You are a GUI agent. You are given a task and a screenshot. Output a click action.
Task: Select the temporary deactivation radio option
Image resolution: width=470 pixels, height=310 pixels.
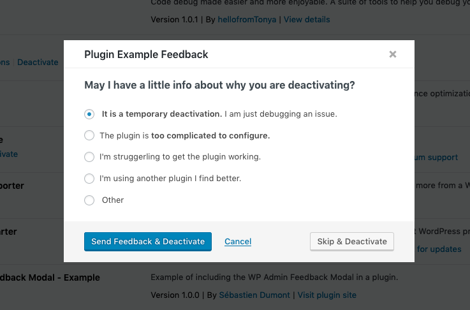point(89,114)
